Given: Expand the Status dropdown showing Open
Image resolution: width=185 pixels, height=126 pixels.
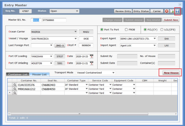Looking at the screenshot, I should tap(77, 11).
